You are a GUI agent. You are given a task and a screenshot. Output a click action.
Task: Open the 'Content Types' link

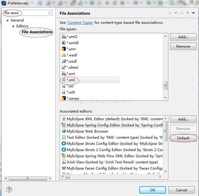click(80, 23)
